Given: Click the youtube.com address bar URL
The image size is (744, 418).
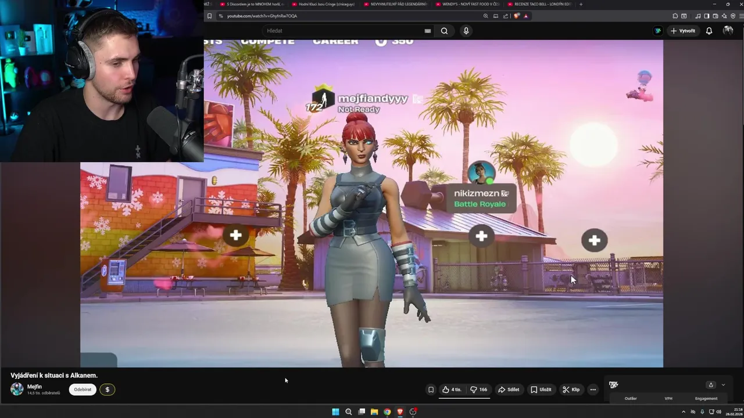Looking at the screenshot, I should pyautogui.click(x=262, y=16).
